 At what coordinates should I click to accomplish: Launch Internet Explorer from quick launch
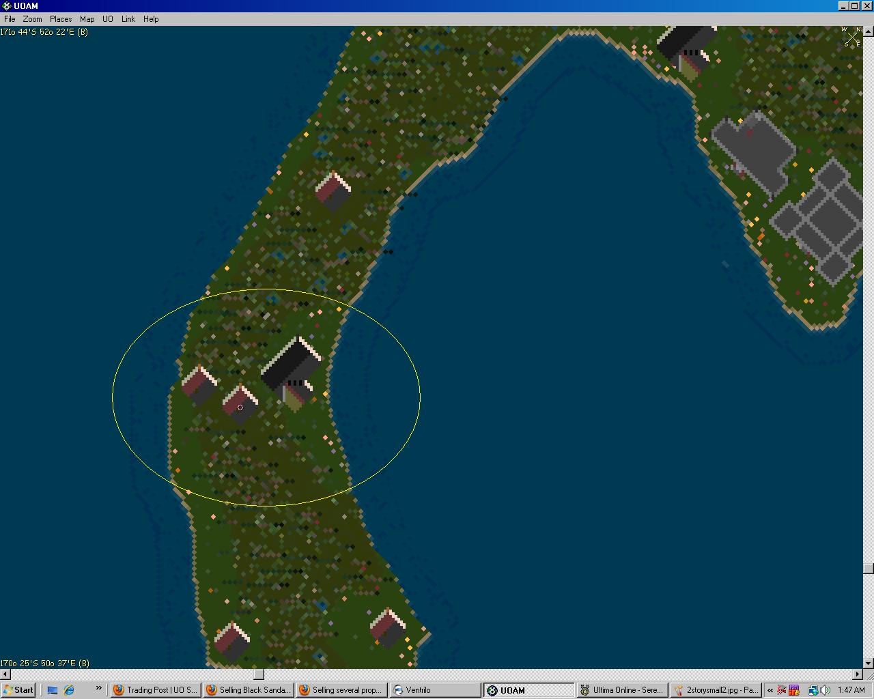(x=69, y=690)
